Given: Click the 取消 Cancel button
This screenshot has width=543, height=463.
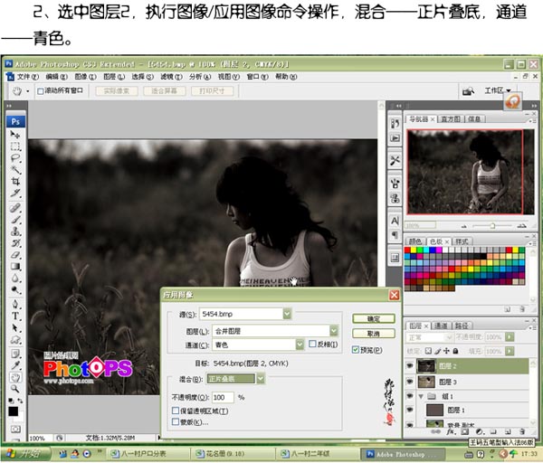Looking at the screenshot, I should [x=374, y=334].
